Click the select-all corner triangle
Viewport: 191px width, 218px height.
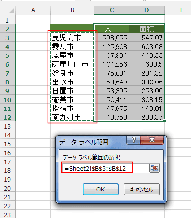tap(11, 11)
